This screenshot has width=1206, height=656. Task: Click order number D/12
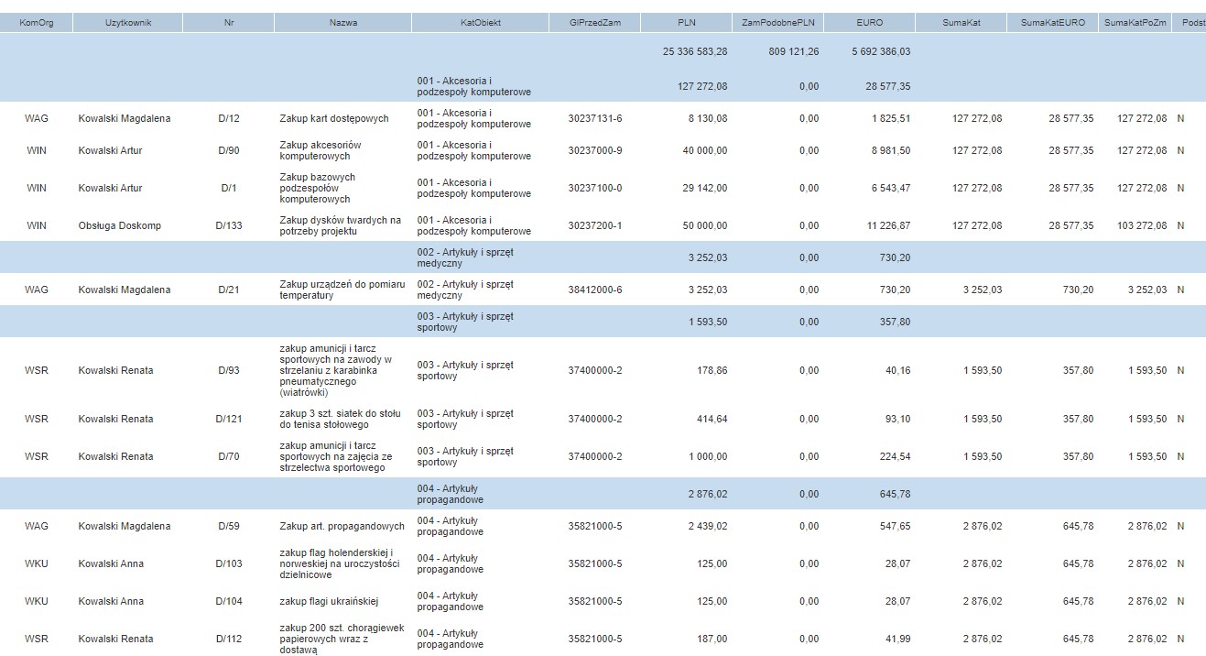click(229, 118)
